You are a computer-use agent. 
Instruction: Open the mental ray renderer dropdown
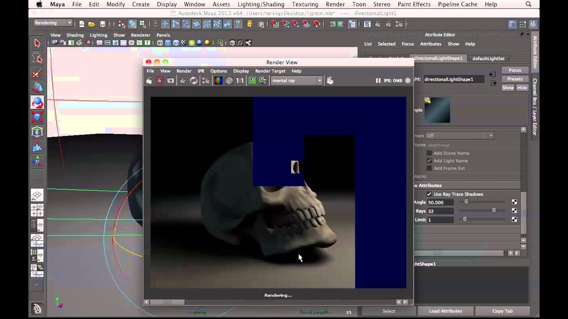(x=296, y=81)
